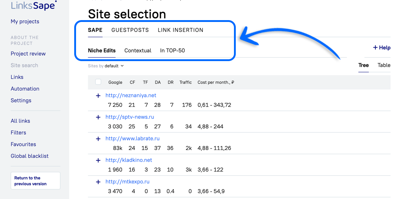Click Google value 7 250
The width and height of the screenshot is (397, 199).
point(115,105)
